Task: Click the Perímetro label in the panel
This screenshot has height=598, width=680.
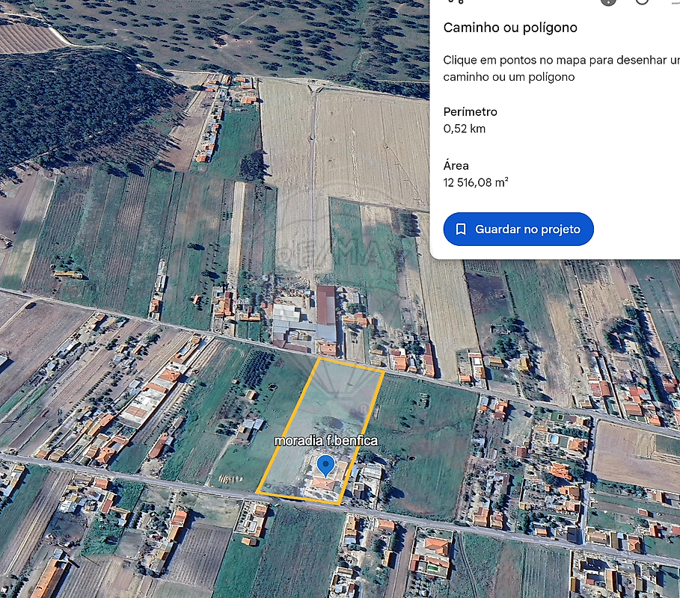Action: (470, 112)
